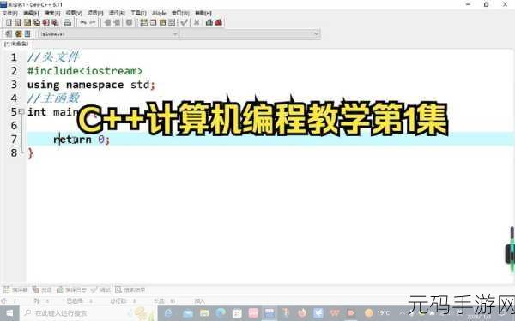The image size is (515, 321).
Task: Switch to the 编译日志 (Compile Log) tab
Action: point(71,289)
